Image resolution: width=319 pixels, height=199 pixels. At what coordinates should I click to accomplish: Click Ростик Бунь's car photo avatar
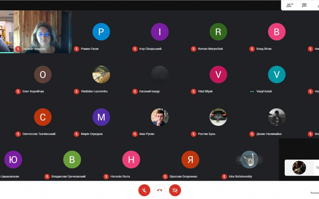(x=218, y=117)
